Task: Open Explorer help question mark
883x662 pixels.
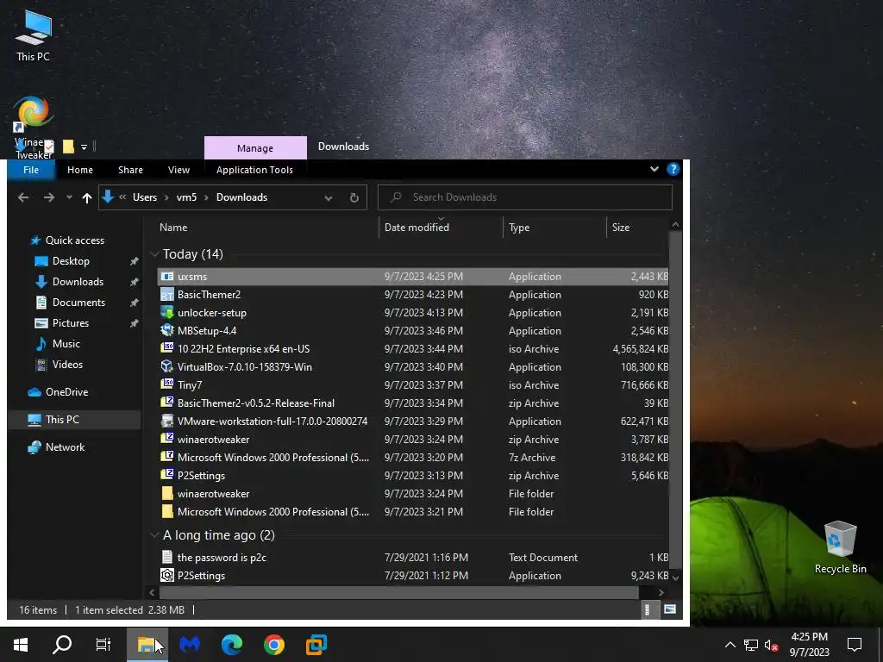Action: tap(673, 170)
